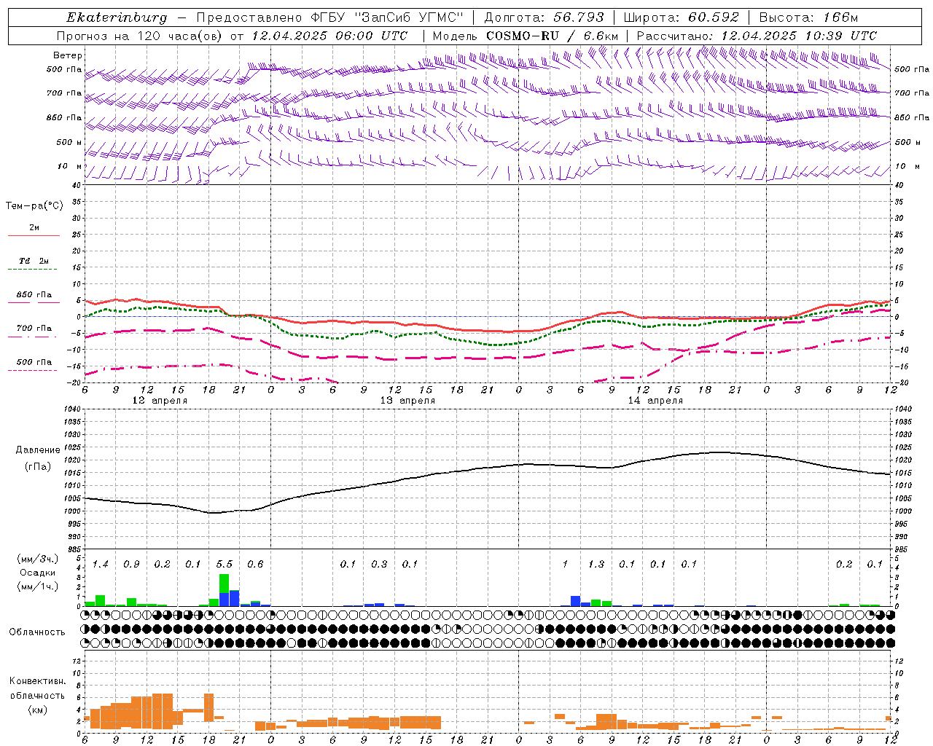Click the 'Ekaterinburg' station title
The height and width of the screenshot is (746, 933).
[x=117, y=17]
